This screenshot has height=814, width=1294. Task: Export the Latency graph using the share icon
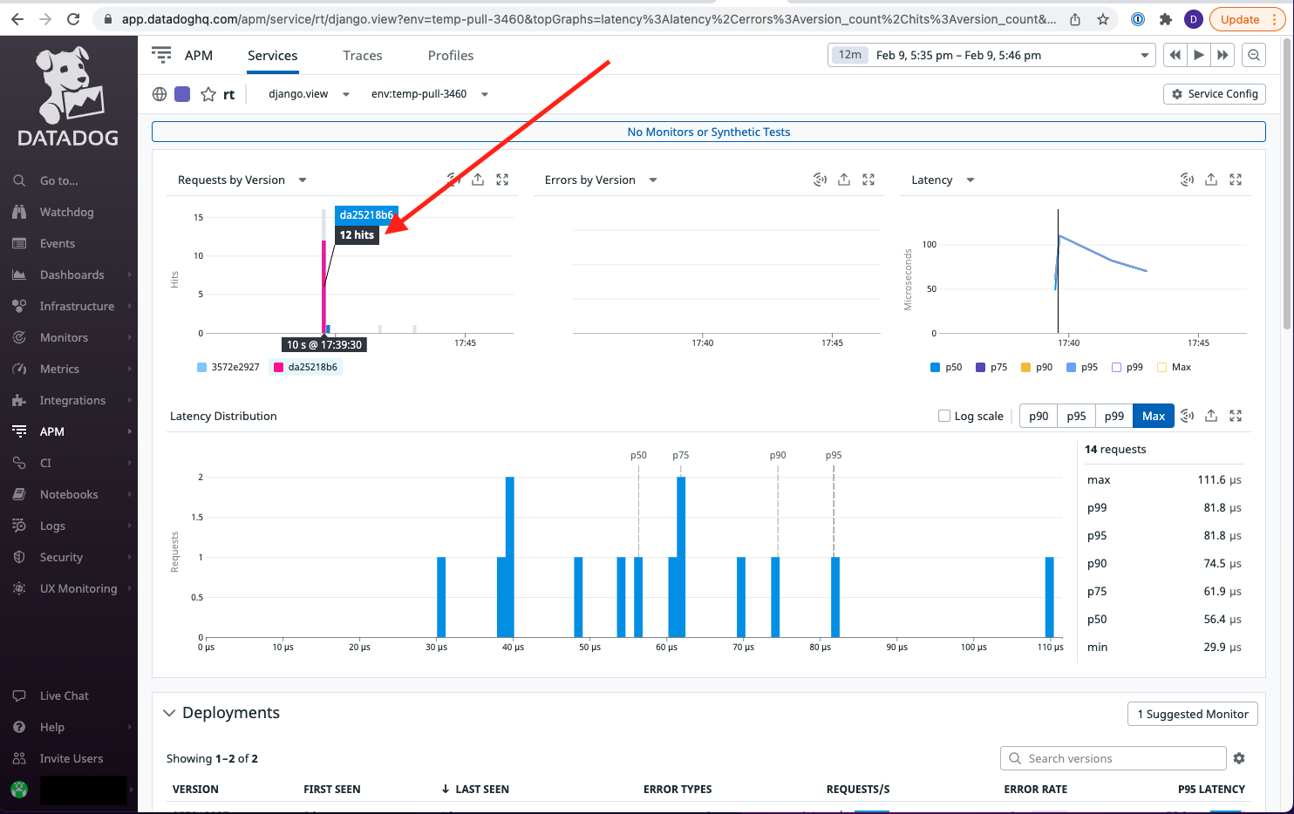1211,180
